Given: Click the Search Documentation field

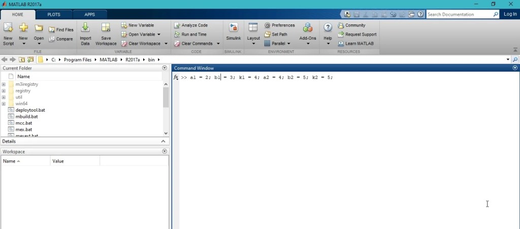Looking at the screenshot, I should [x=460, y=14].
